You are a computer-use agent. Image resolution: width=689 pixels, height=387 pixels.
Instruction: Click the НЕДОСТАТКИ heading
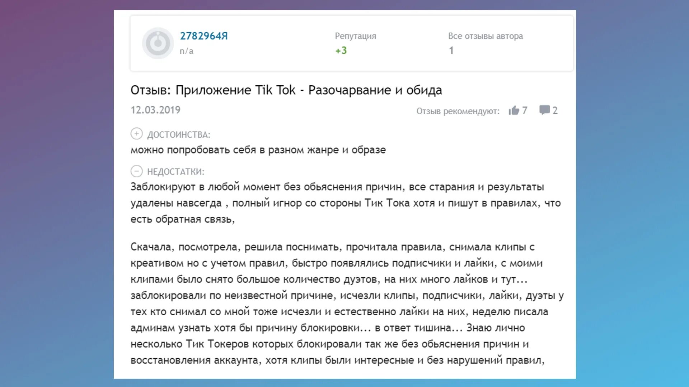[175, 172]
